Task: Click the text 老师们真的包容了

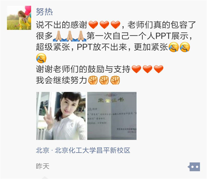Action: [x=161, y=25]
